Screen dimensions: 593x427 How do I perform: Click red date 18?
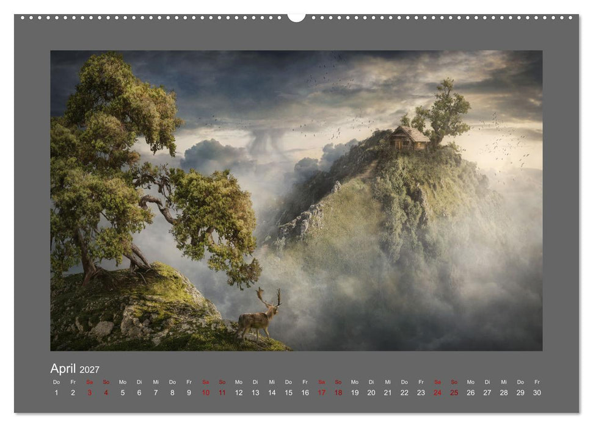coord(338,393)
